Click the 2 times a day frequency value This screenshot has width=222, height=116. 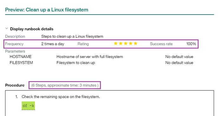pos(53,44)
